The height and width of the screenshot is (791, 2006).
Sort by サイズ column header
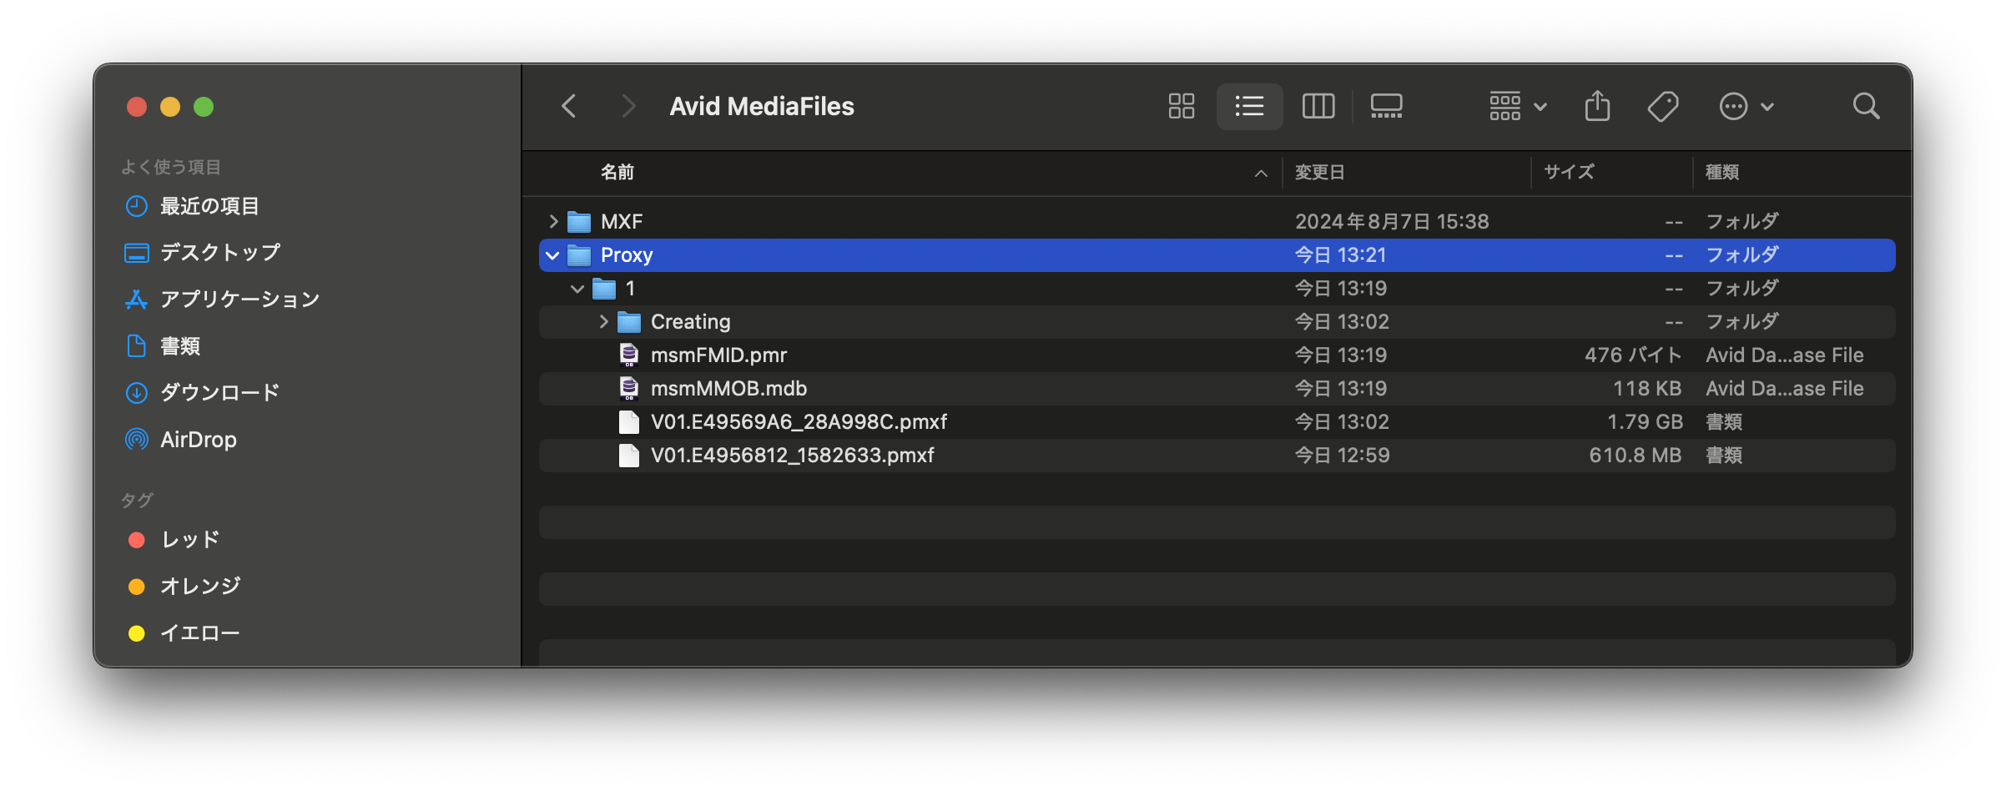1569,172
